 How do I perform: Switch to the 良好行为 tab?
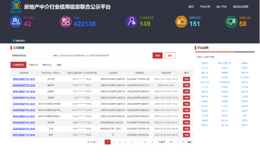[47, 65]
